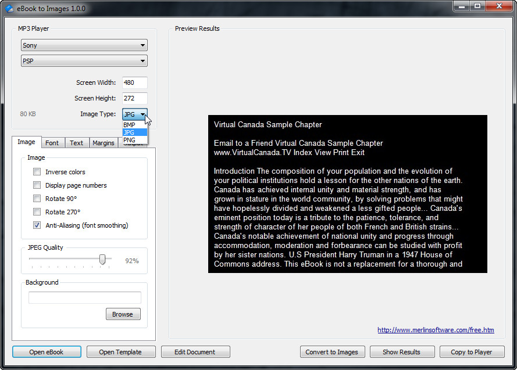Viewport: 517px width, 370px height.
Task: Minimize the eBook to Images window
Action: click(462, 6)
